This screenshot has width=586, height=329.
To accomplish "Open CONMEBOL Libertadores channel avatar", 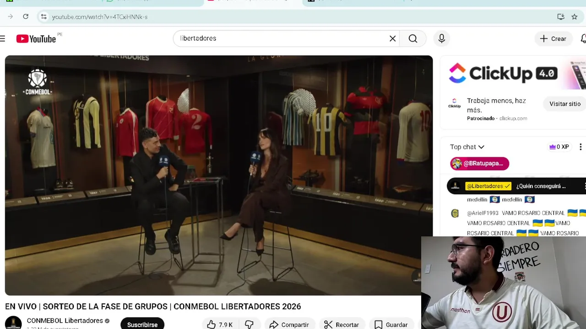I will 13,323.
